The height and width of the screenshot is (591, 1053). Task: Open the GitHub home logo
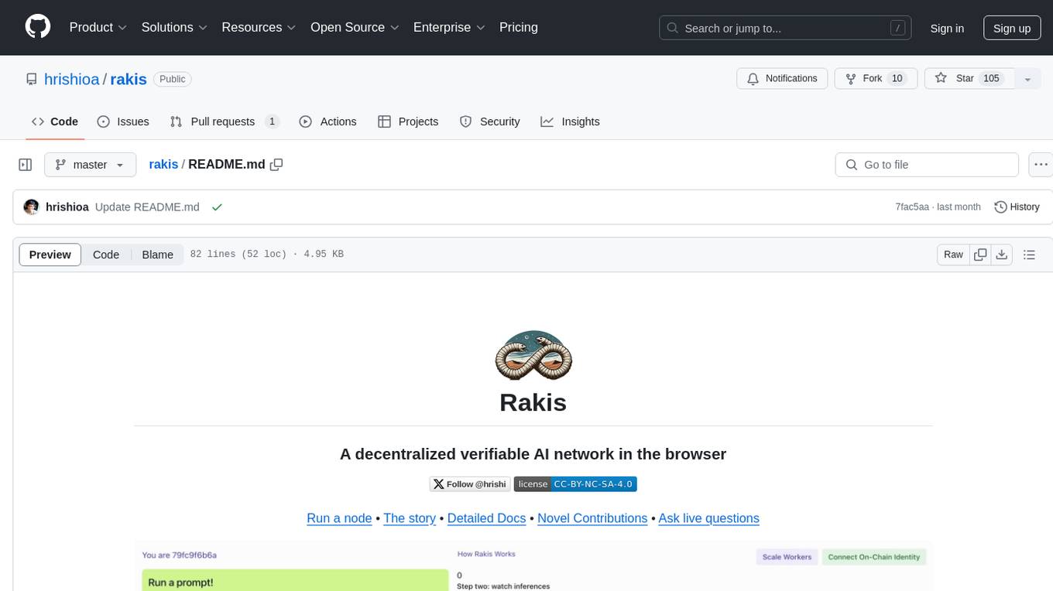(x=38, y=27)
